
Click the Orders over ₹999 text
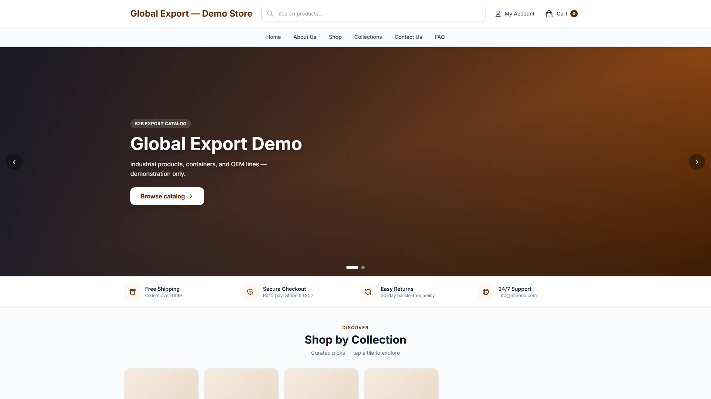coord(163,296)
